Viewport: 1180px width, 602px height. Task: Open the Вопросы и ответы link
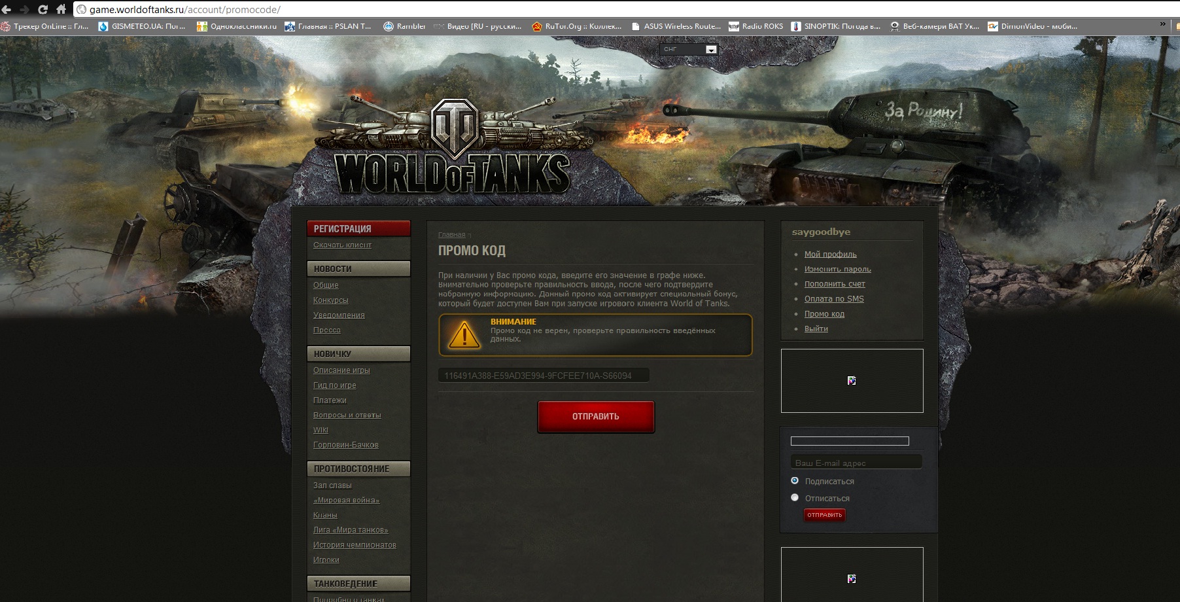347,416
